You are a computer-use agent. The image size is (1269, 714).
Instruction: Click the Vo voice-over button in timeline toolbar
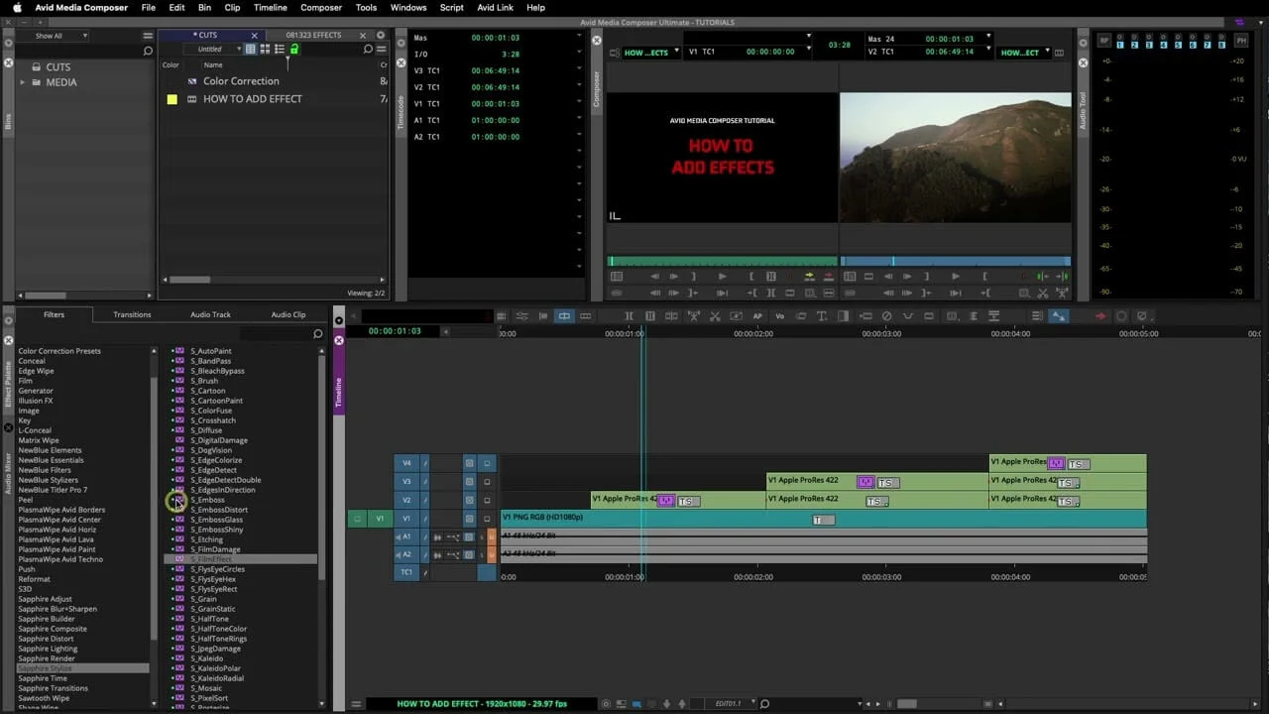(780, 316)
